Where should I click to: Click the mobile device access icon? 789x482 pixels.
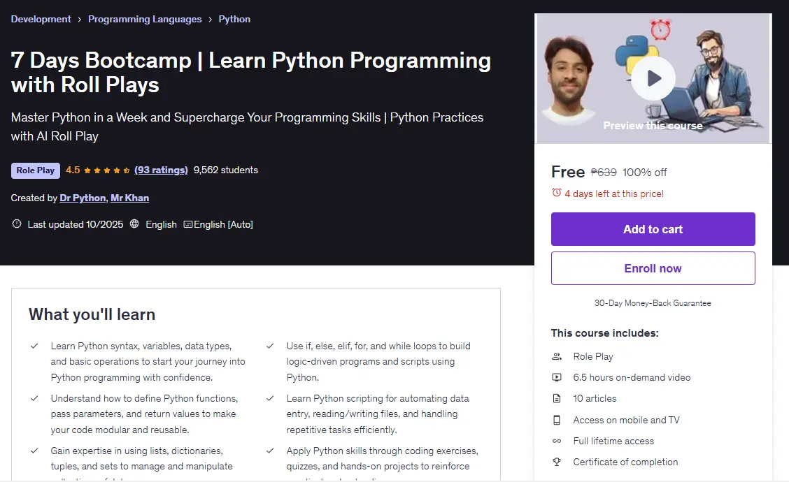pos(557,420)
